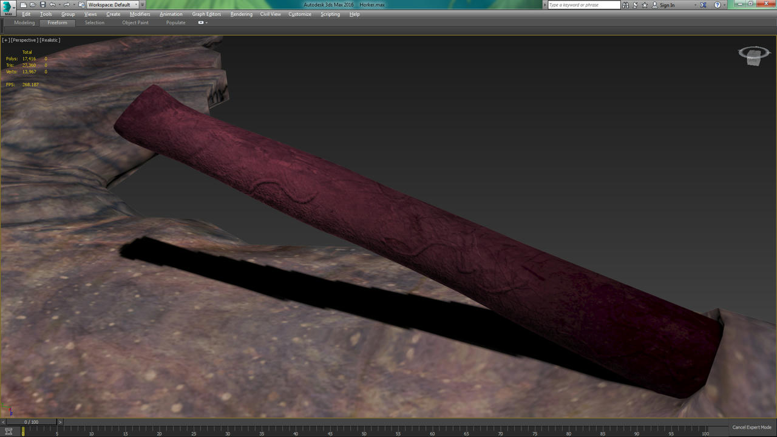
Task: Open Mini Curve Editor icon on timeline
Action: coord(8,432)
